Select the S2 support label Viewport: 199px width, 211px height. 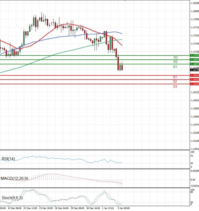coord(175,81)
